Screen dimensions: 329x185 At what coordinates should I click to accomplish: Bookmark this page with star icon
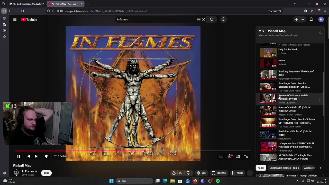[x=280, y=11]
